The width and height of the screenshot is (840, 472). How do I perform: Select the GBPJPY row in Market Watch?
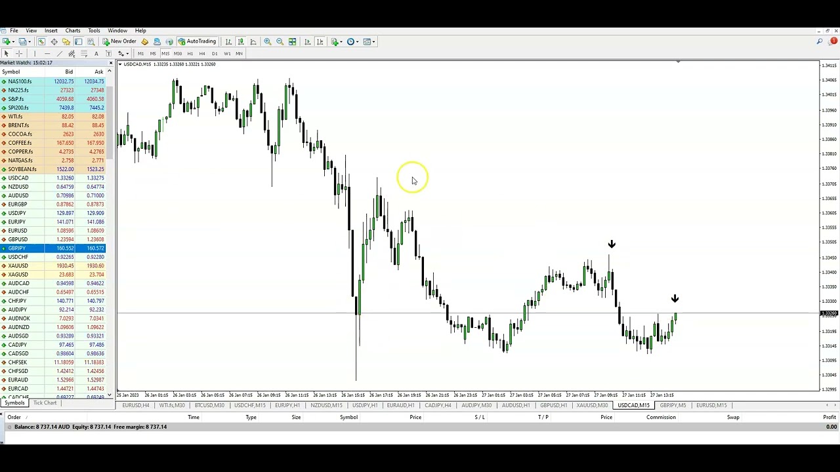(52, 248)
